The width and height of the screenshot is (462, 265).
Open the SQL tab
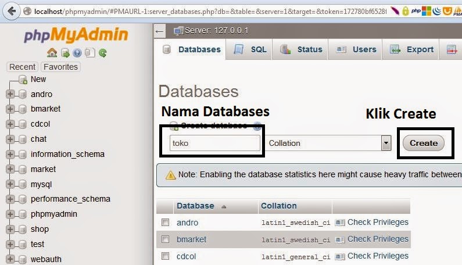(x=250, y=49)
